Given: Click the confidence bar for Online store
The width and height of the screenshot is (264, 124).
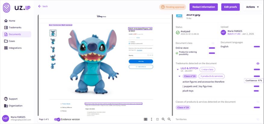Looking at the screenshot, I should point(212,48).
